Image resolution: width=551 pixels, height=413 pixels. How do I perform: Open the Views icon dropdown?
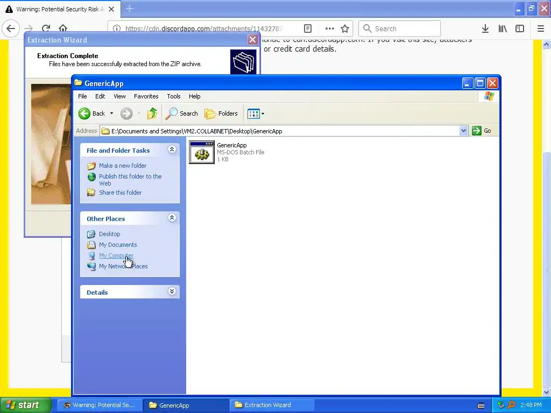click(256, 113)
